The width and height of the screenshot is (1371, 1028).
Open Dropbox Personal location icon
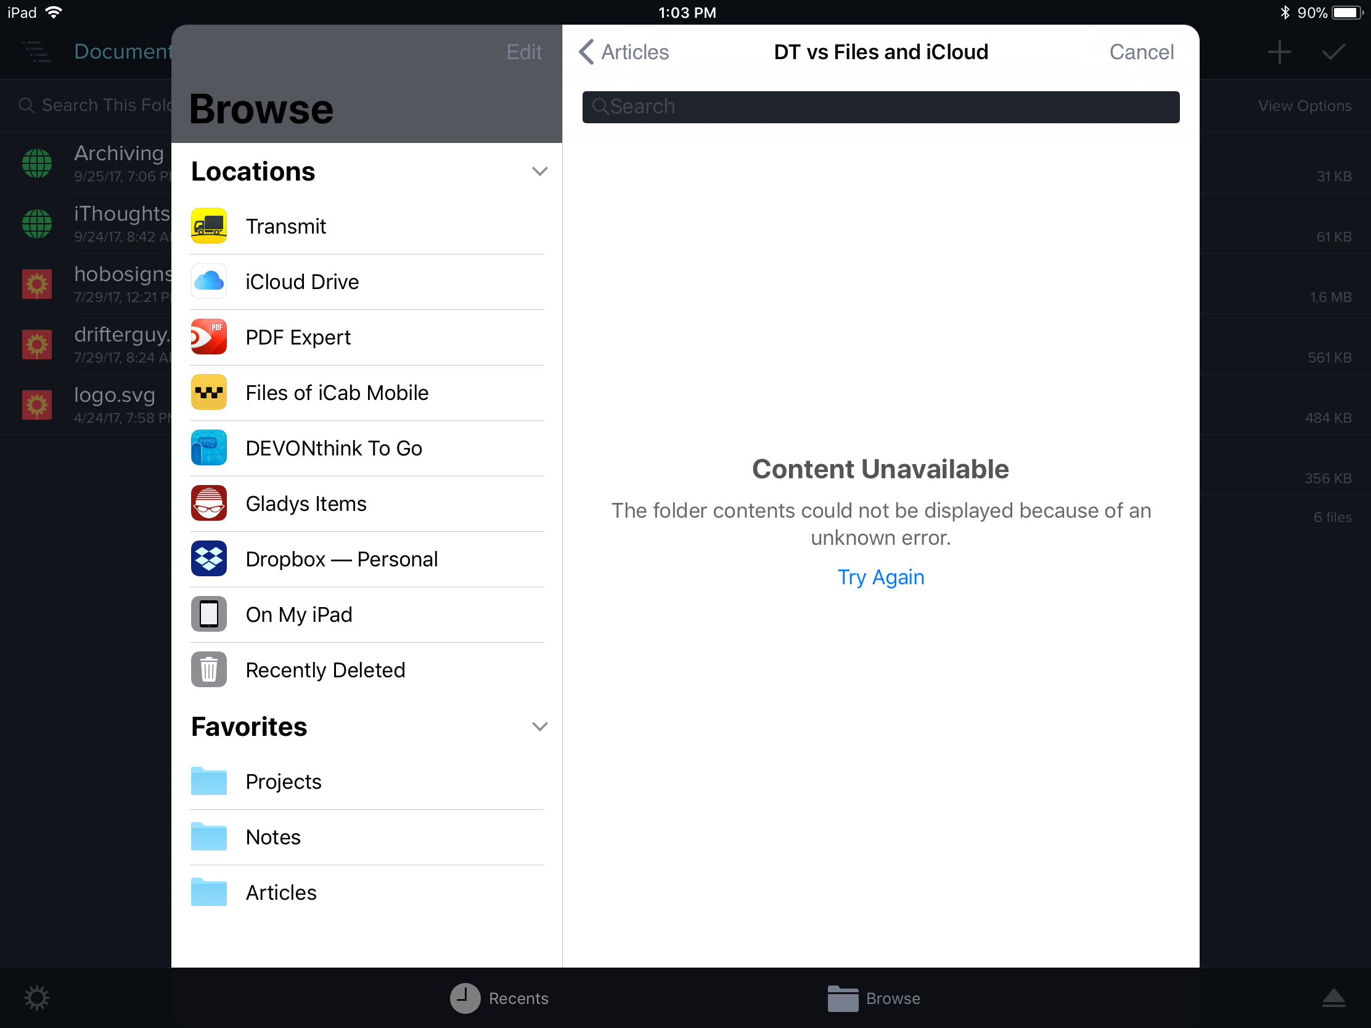point(210,558)
